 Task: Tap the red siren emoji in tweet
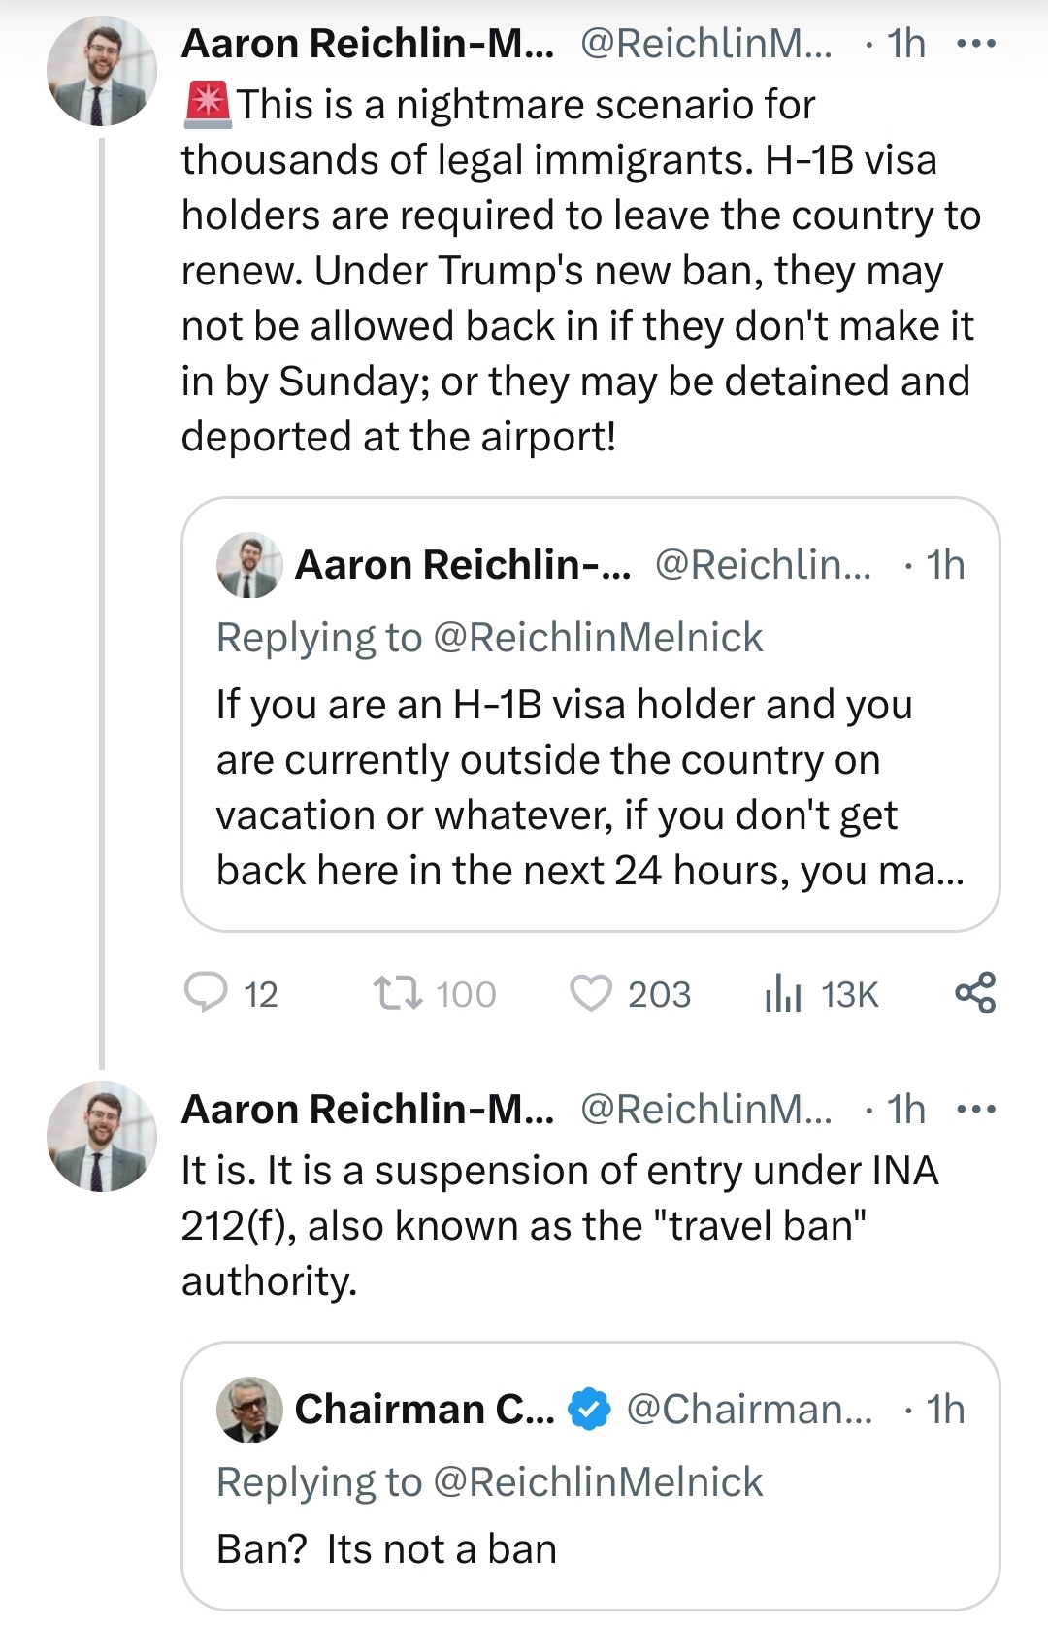207,106
